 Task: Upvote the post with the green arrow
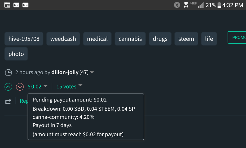8,87
